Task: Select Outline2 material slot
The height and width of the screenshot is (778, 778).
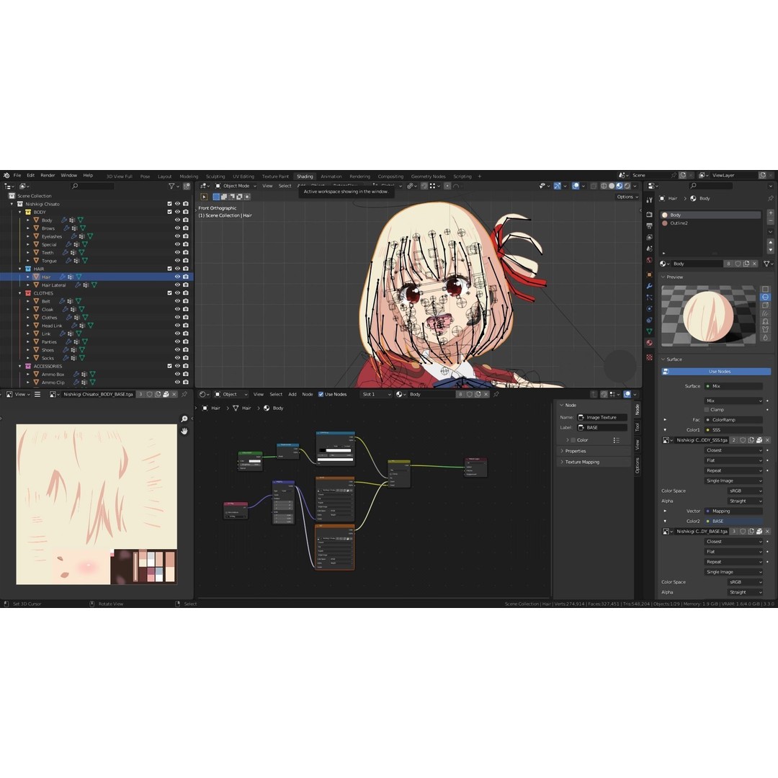Action: point(710,223)
